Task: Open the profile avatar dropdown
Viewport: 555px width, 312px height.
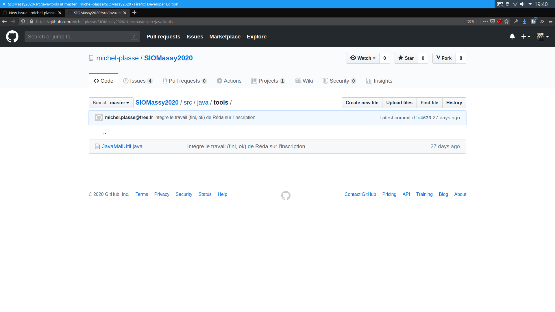Action: pyautogui.click(x=543, y=36)
